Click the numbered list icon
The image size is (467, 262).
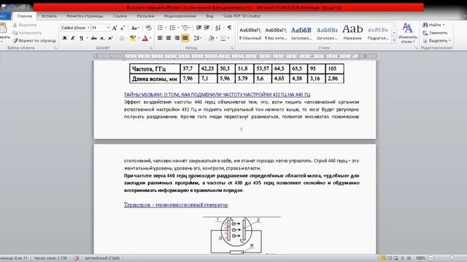click(x=172, y=28)
